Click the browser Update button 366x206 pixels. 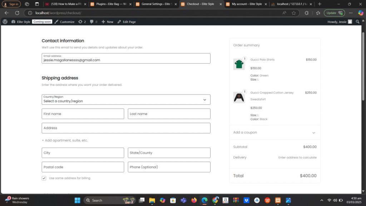pos(334,13)
